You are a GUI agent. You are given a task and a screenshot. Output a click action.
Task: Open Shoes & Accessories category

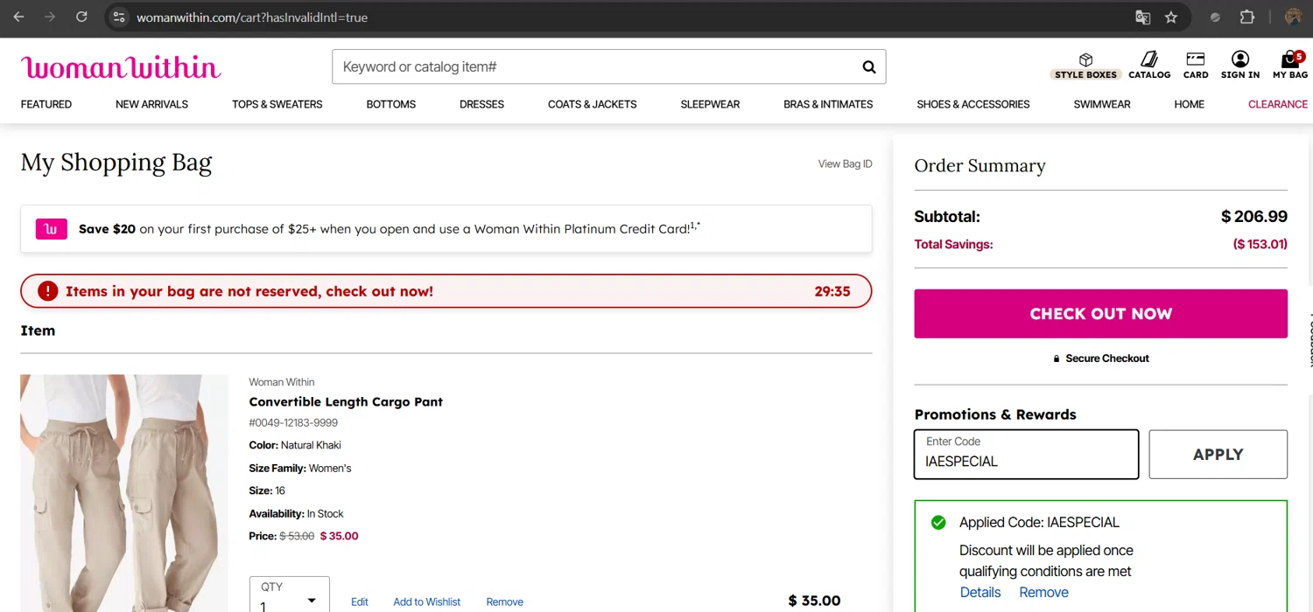[x=972, y=104]
